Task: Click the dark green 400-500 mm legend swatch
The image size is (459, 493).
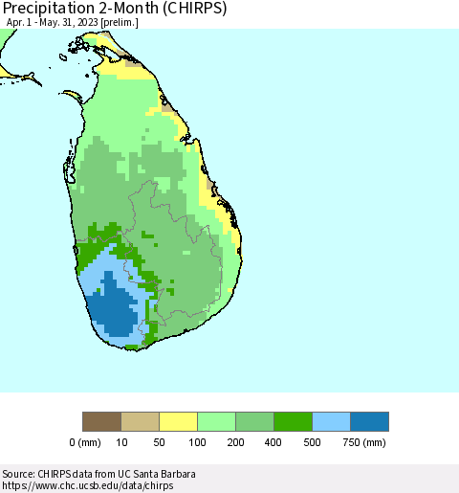Action: coord(293,421)
